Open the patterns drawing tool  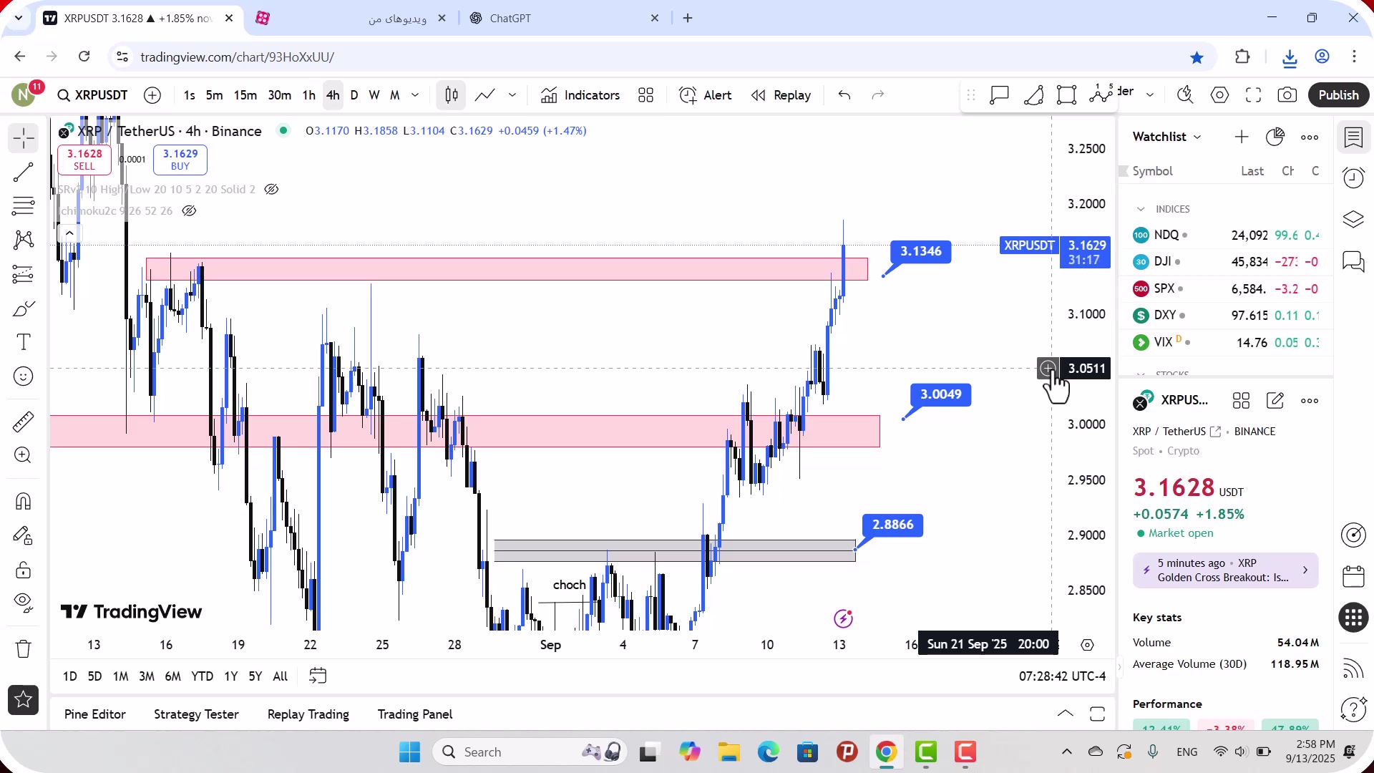tap(24, 240)
